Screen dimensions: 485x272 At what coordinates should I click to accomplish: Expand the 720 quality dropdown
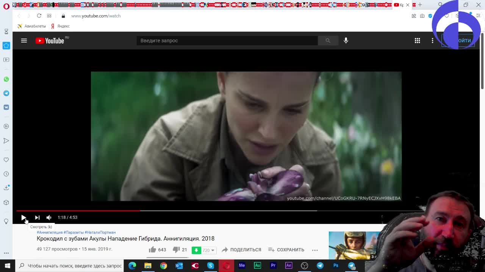click(209, 250)
